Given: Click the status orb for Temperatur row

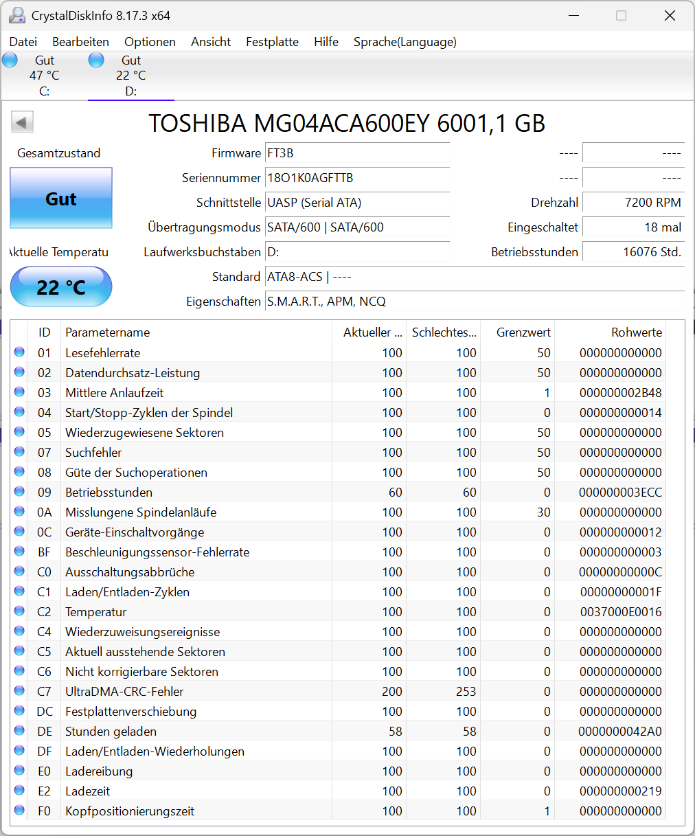Looking at the screenshot, I should coord(19,611).
